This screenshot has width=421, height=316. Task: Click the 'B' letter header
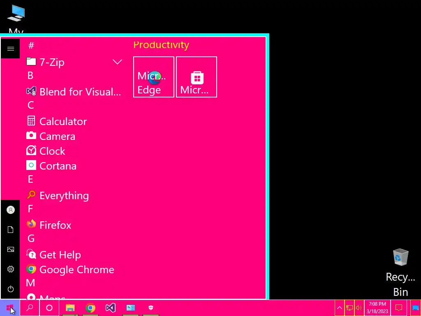(30, 75)
